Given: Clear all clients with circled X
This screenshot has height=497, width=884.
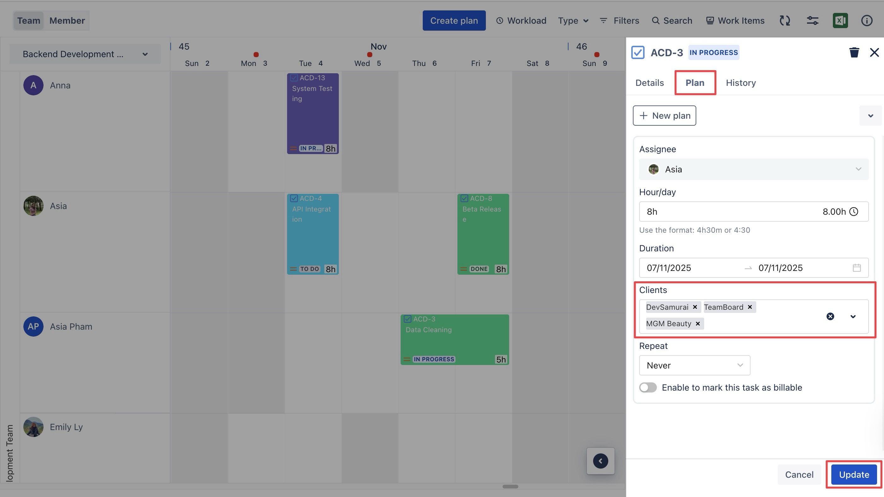Looking at the screenshot, I should (830, 316).
